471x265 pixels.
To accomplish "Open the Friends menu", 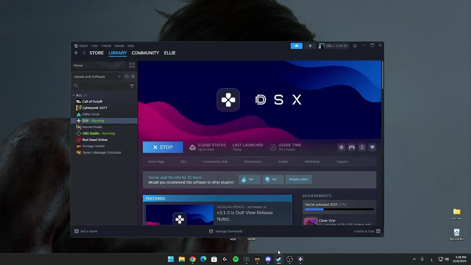I will tap(106, 46).
